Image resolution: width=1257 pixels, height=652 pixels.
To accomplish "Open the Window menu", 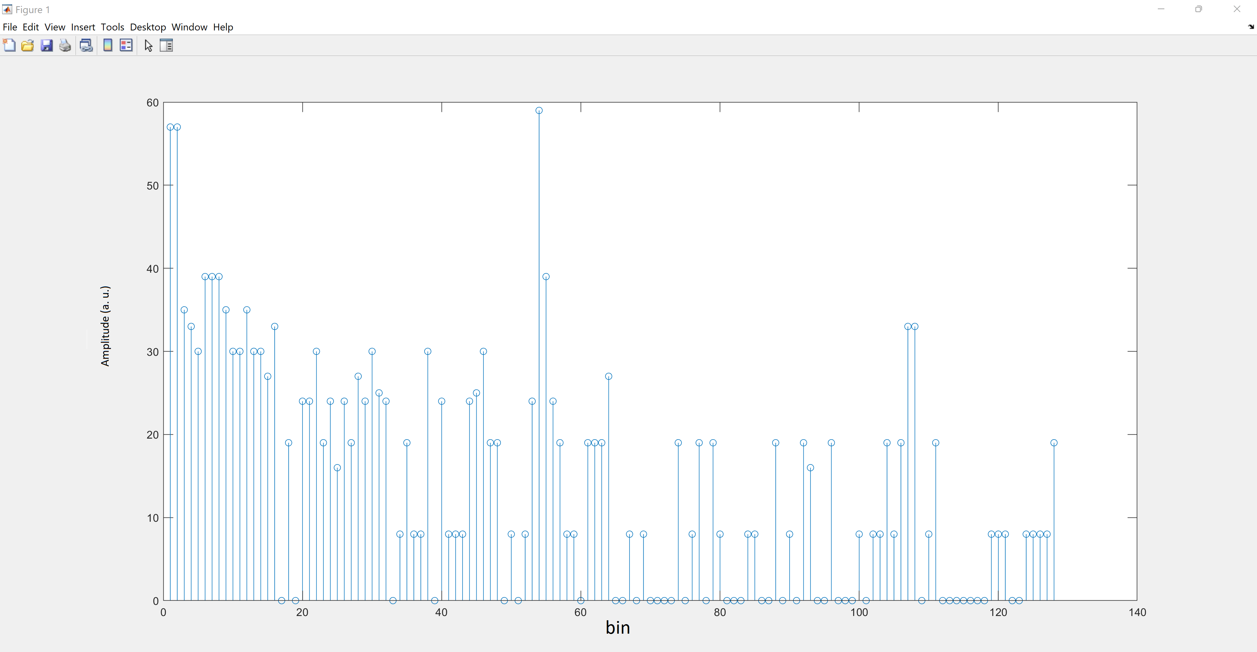I will [x=189, y=27].
